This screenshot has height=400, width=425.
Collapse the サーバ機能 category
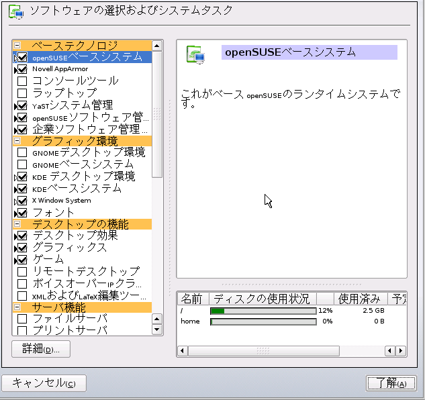coord(17,307)
